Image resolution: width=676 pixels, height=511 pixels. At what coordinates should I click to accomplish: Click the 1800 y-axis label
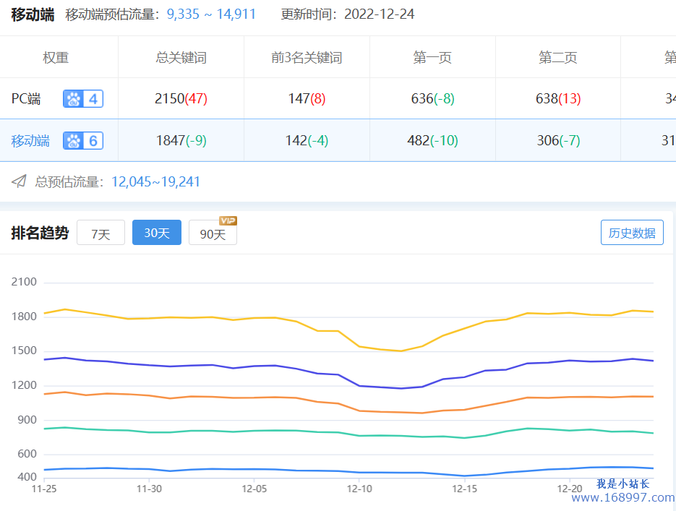click(24, 317)
